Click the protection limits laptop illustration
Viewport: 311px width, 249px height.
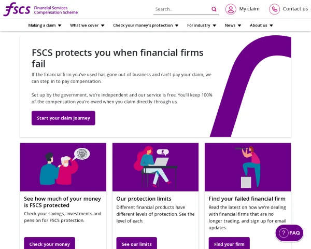point(155,167)
